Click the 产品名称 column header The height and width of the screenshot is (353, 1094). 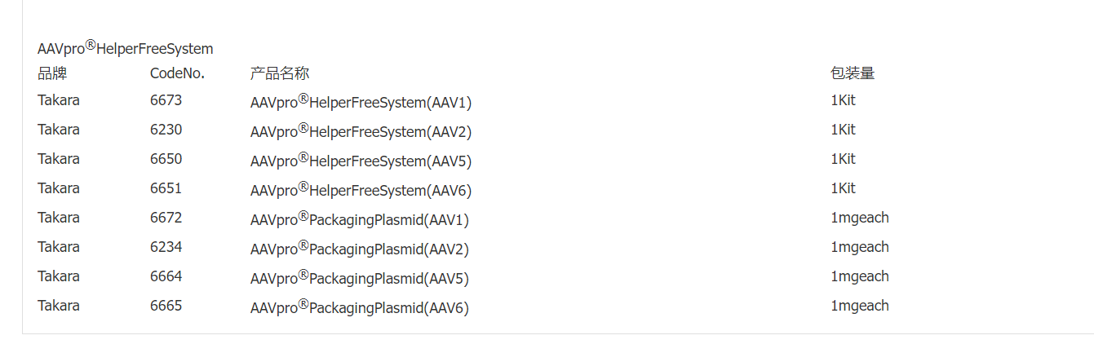(279, 74)
